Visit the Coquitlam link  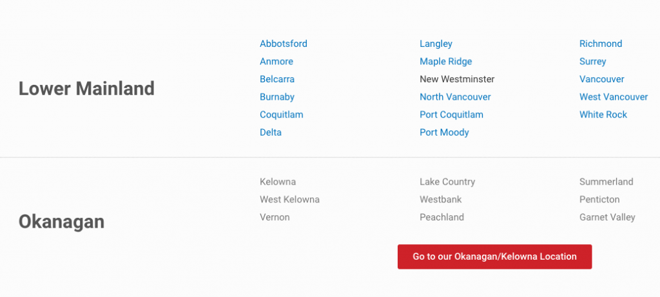coord(281,114)
